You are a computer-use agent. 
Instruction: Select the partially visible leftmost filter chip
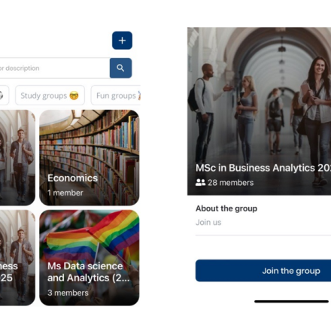click(5, 96)
